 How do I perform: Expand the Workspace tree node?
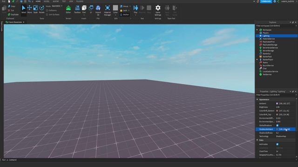pyautogui.click(x=257, y=30)
